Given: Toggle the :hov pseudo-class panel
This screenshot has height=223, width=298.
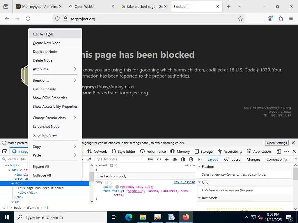Looking at the screenshot, I should point(150,159).
